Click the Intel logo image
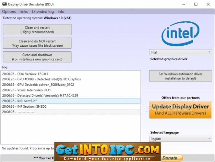215x162 pixels. click(181, 33)
